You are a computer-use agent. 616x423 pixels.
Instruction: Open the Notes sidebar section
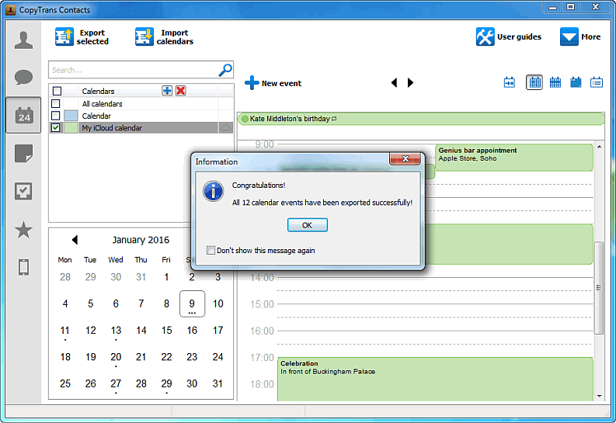[x=23, y=154]
